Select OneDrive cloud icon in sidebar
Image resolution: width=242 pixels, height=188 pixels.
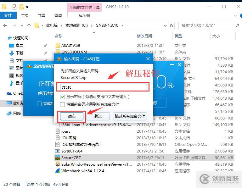point(9,93)
